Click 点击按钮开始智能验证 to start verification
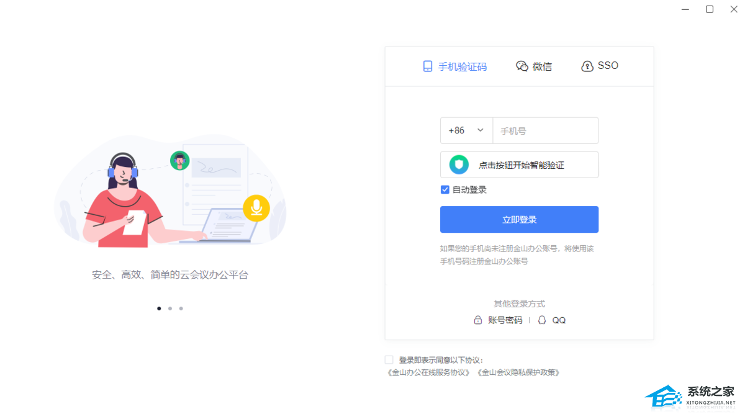 (521, 165)
